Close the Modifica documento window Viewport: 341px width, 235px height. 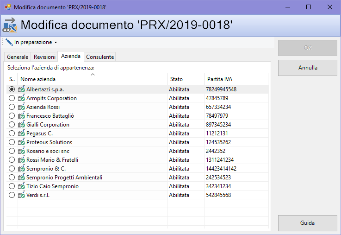click(x=330, y=7)
